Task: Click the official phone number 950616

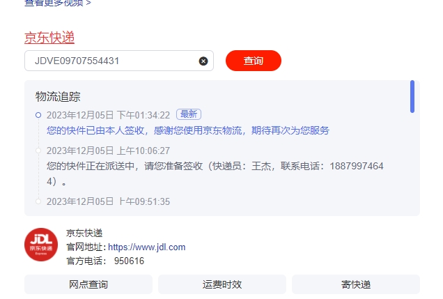Action: pos(129,261)
